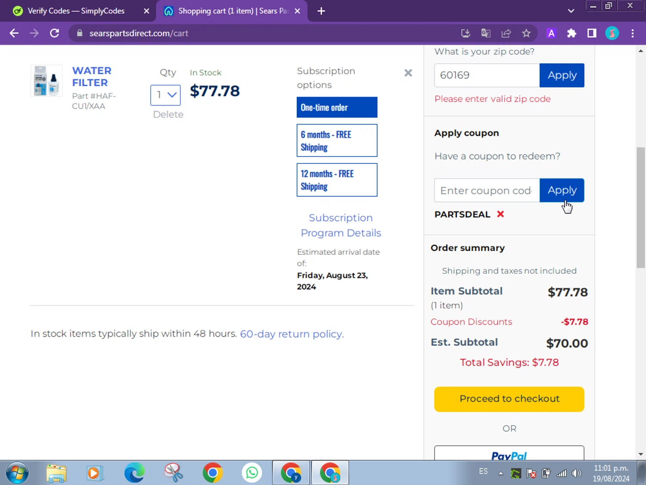This screenshot has width=646, height=485.
Task: Remove the PARTSDEAL coupon
Action: [x=500, y=214]
